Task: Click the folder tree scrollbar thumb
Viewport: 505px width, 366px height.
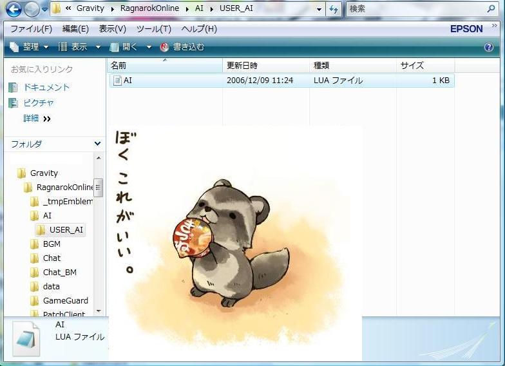Action: click(98, 188)
